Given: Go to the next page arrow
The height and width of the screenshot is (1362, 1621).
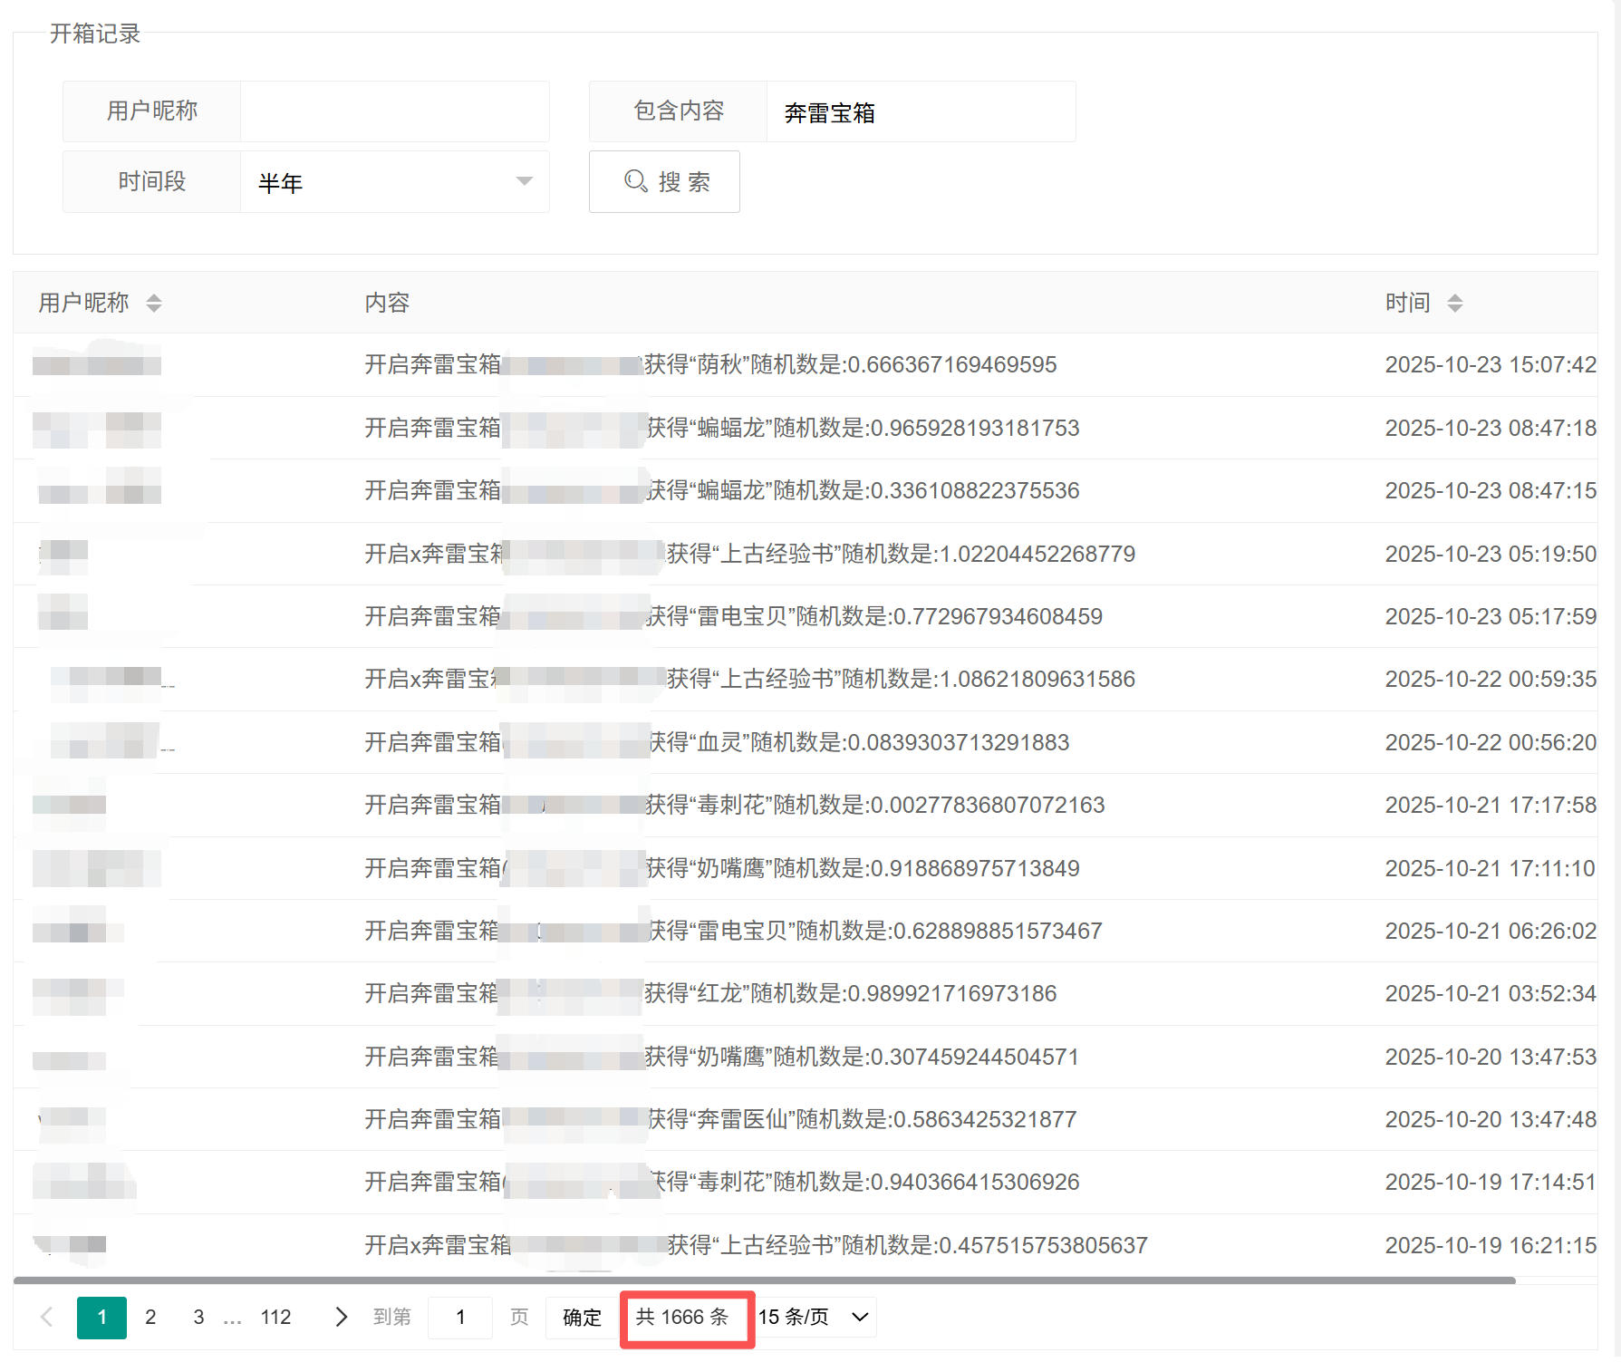Looking at the screenshot, I should coord(341,1317).
